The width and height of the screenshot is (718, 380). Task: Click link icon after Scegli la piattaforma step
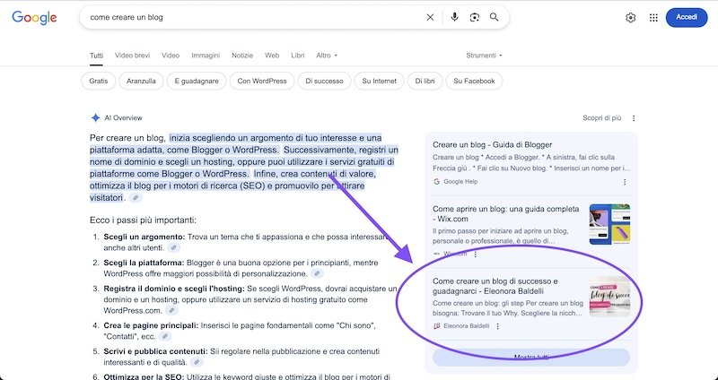coord(317,274)
